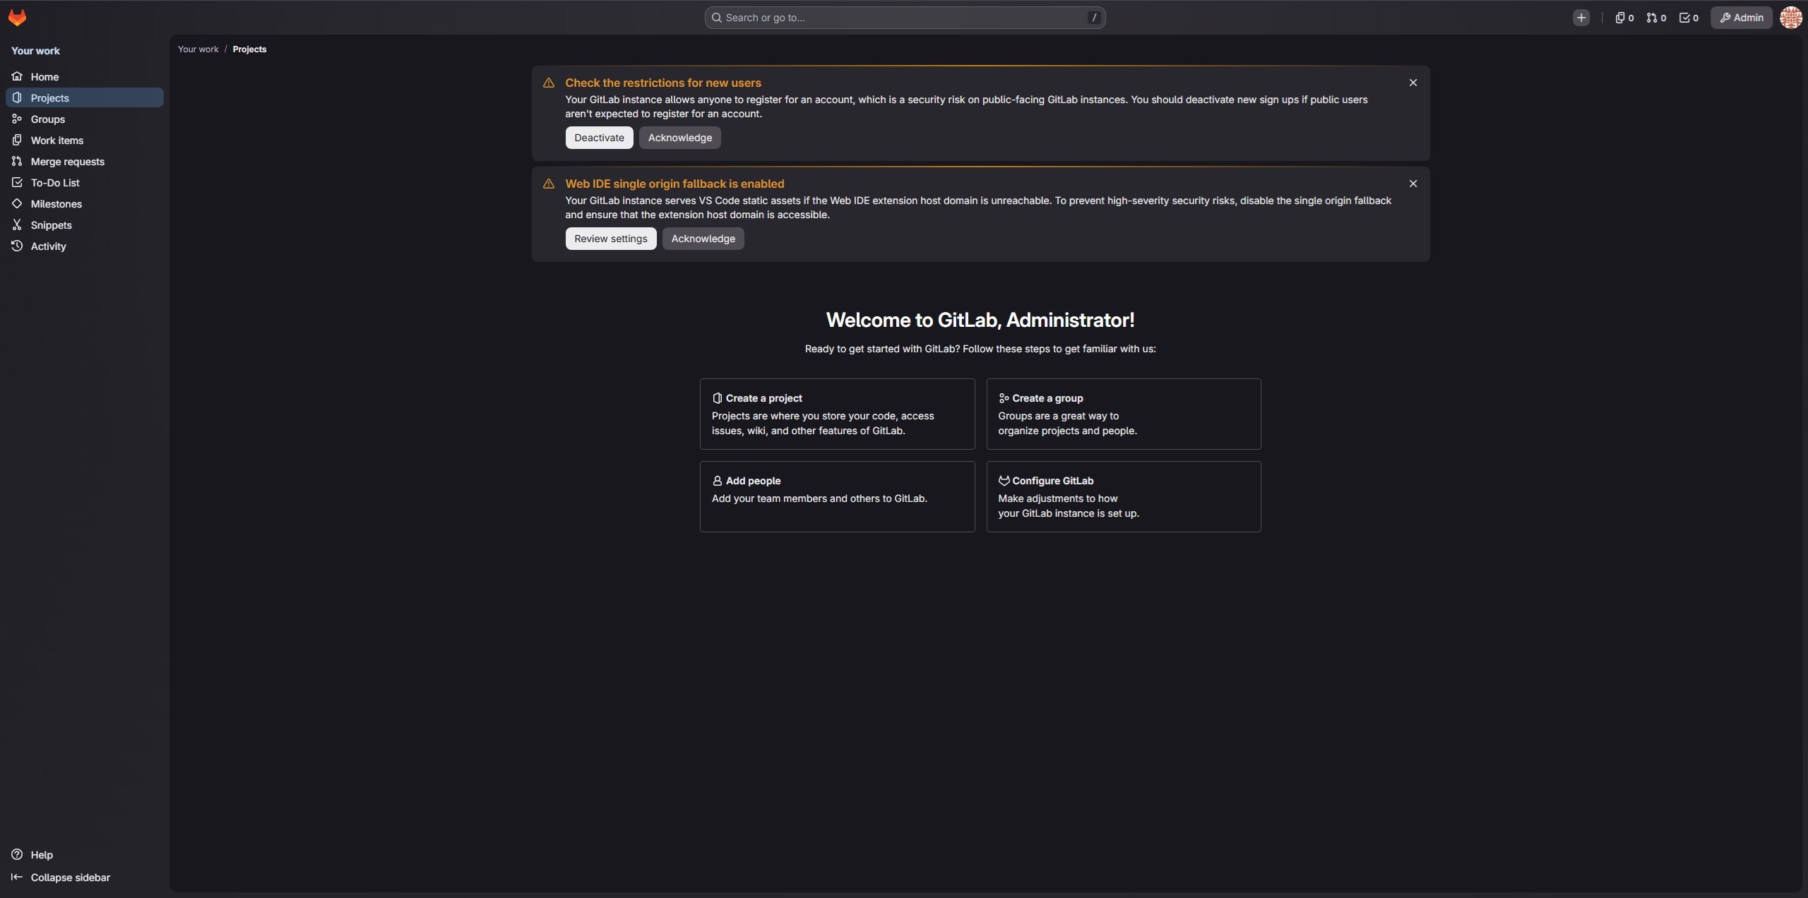Viewport: 1808px width, 898px height.
Task: Click the Merge requests sidebar icon
Action: [17, 161]
